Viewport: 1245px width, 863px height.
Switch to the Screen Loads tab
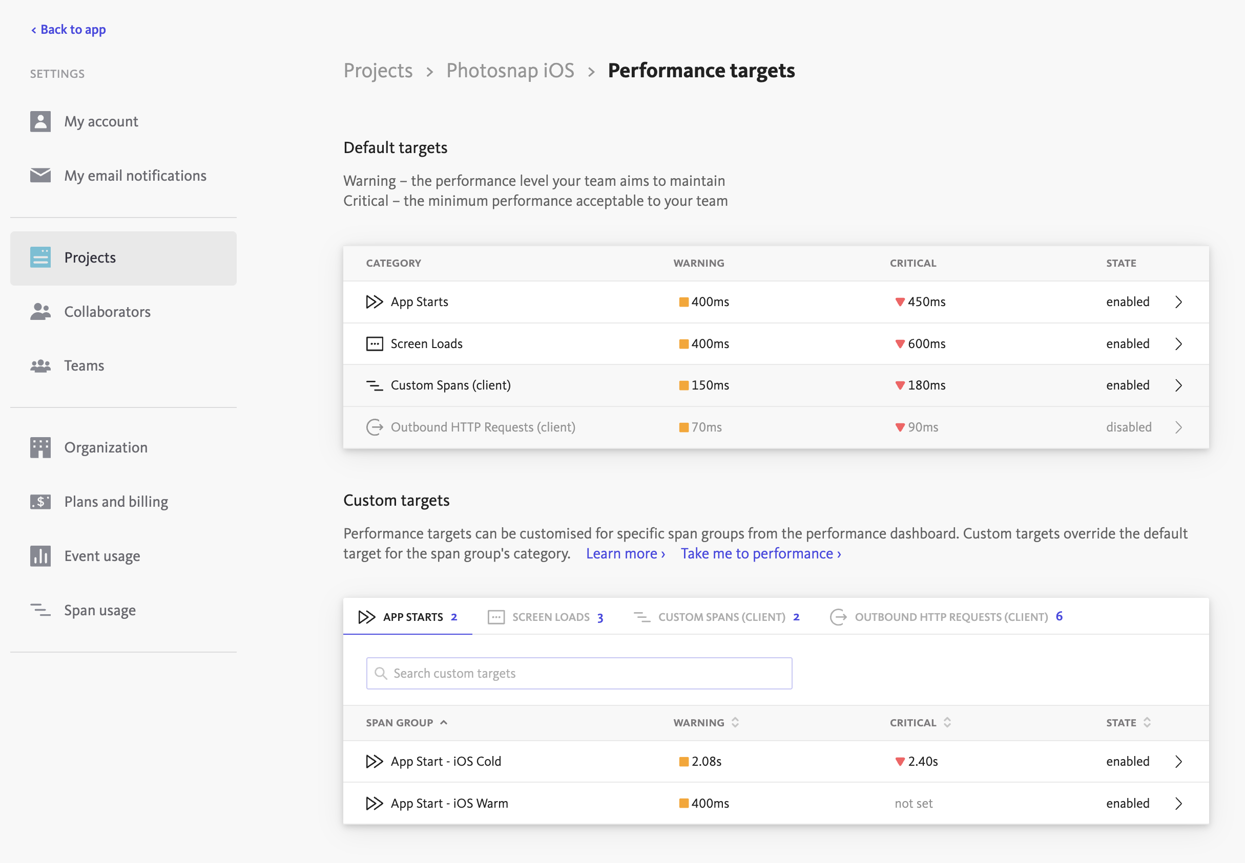coord(550,616)
